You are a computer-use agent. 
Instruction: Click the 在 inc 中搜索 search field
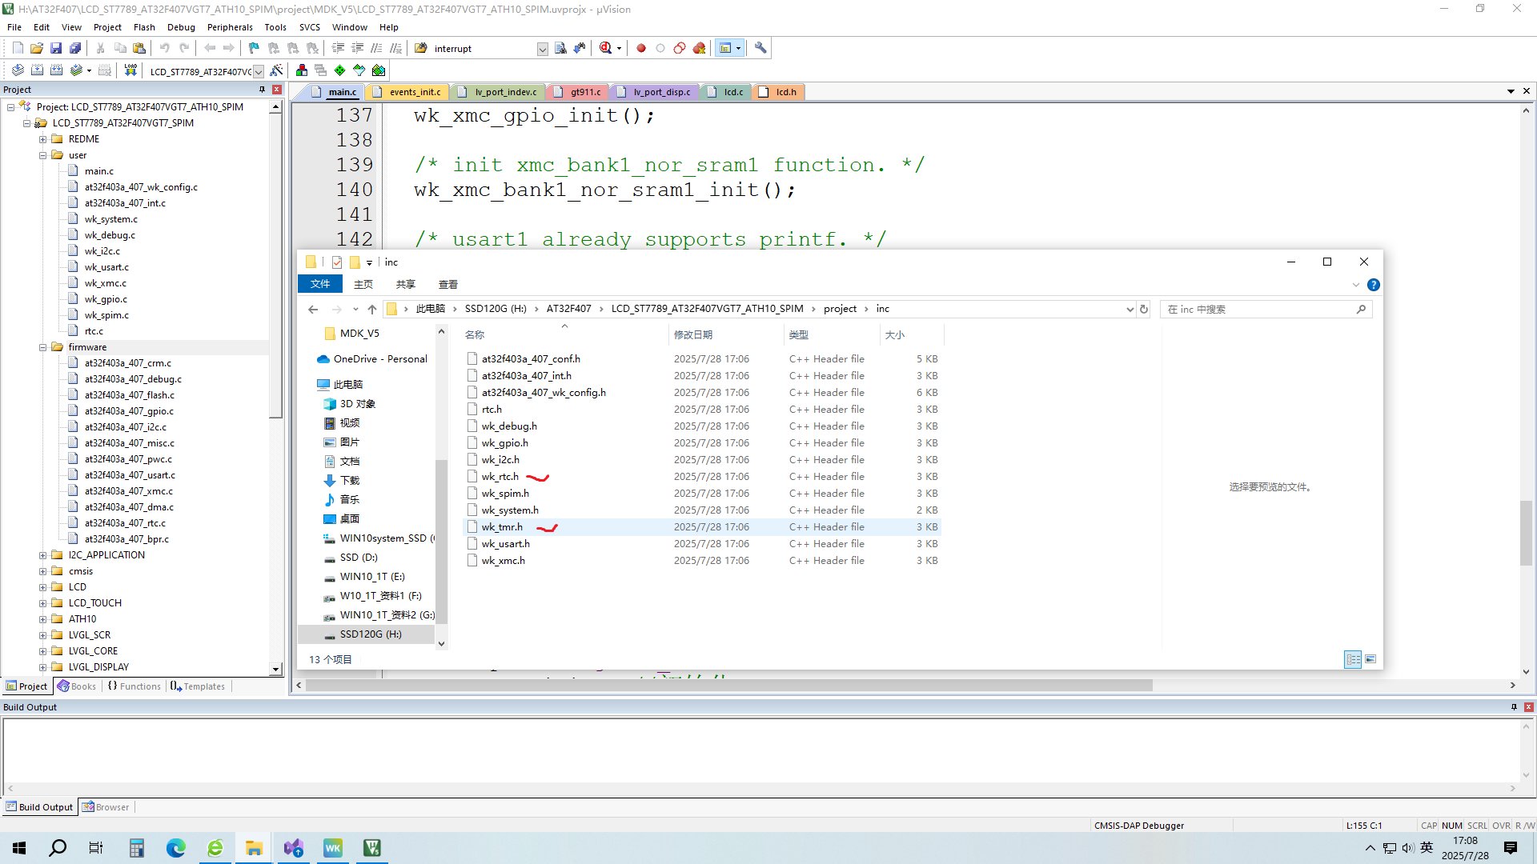(1265, 310)
